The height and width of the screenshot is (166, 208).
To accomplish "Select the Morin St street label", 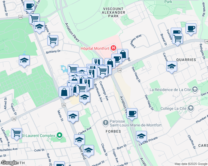I will (x=60, y=116).
